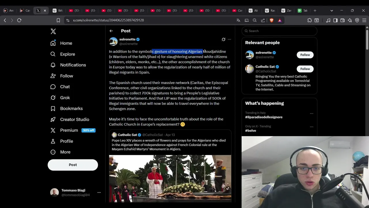Switch to the 'Bél' Wikipedia tab
369x208 pixels.
[x=57, y=10]
